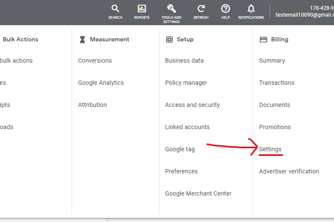
Task: Open Business data under Setup
Action: coord(184,61)
